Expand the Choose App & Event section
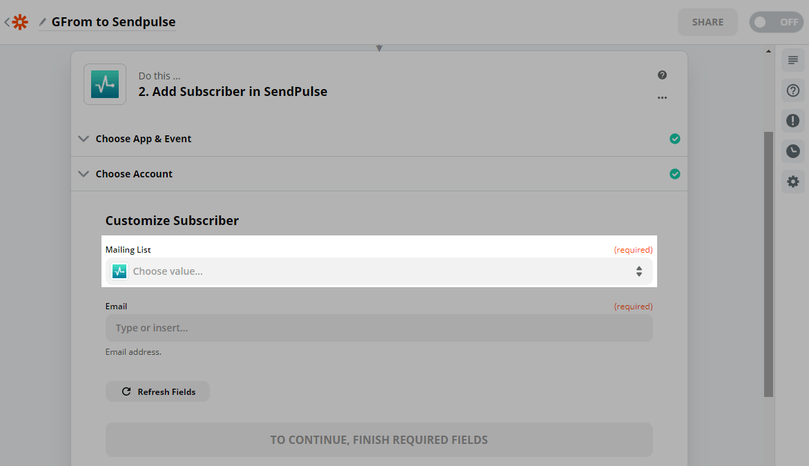809x466 pixels. (144, 139)
